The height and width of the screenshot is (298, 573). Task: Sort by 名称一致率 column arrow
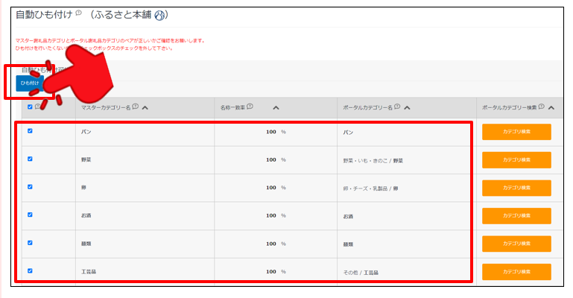click(276, 107)
